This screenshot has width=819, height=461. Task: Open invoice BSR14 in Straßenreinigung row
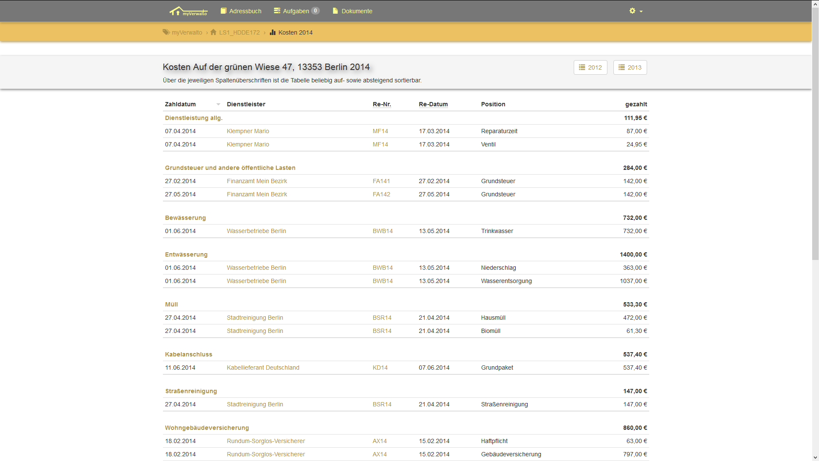click(382, 404)
